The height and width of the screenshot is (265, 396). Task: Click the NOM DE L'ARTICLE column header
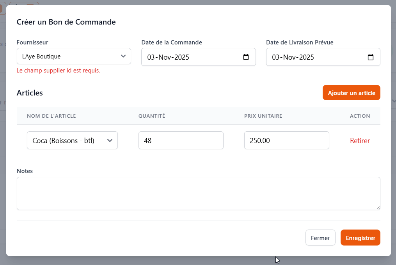(x=51, y=116)
